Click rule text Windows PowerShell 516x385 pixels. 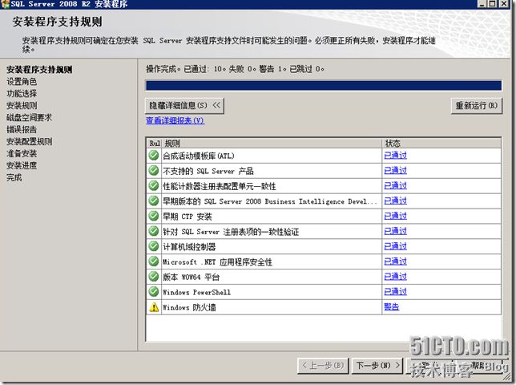(196, 292)
